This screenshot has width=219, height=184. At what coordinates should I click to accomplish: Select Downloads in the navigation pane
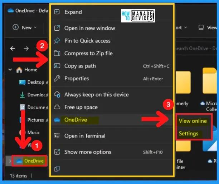[x=36, y=95]
